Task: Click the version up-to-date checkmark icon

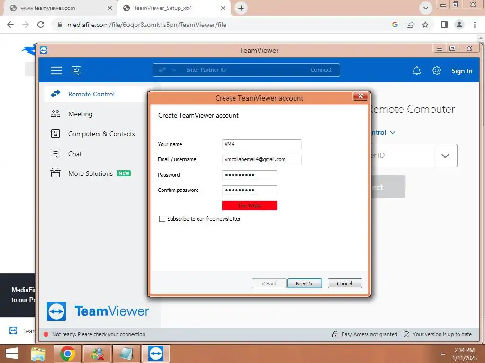Action: 406,334
